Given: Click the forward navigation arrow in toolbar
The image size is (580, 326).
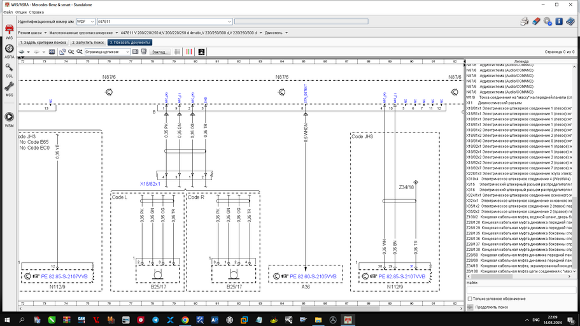Looking at the screenshot, I should 37,52.
